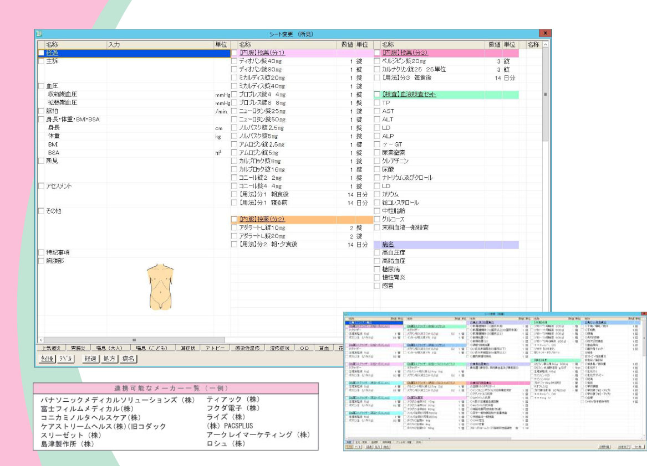Toggle the 経過 checkbox
The image size is (647, 466).
41,53
